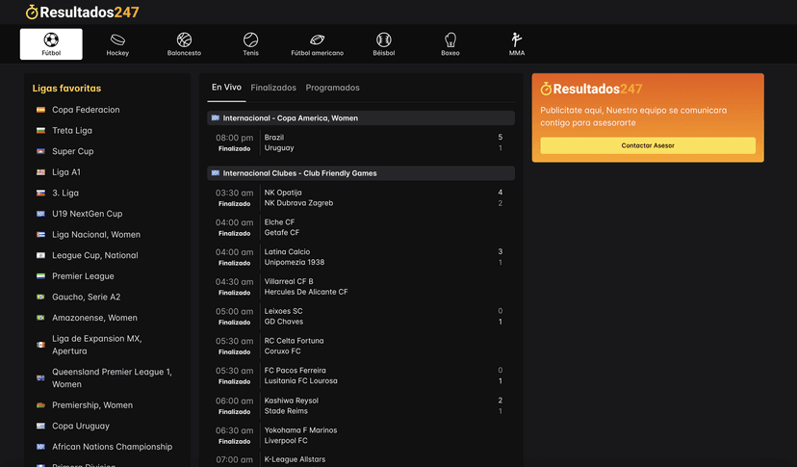Open the Resultados247 home logo
Screen dimensions: 797x467
[83, 12]
